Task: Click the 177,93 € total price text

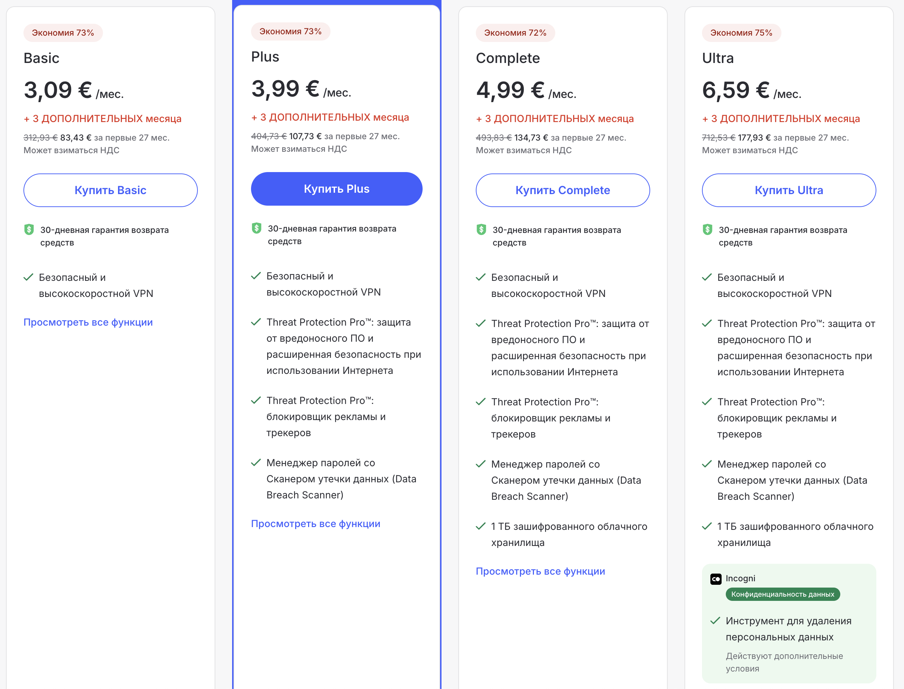Action: (x=755, y=138)
